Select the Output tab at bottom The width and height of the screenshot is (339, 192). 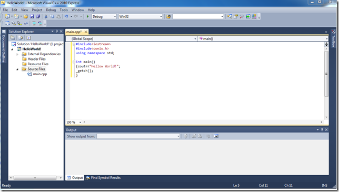(75, 177)
